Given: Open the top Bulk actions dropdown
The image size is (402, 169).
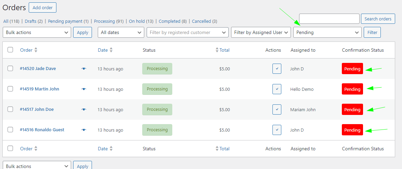Looking at the screenshot, I should pos(37,33).
